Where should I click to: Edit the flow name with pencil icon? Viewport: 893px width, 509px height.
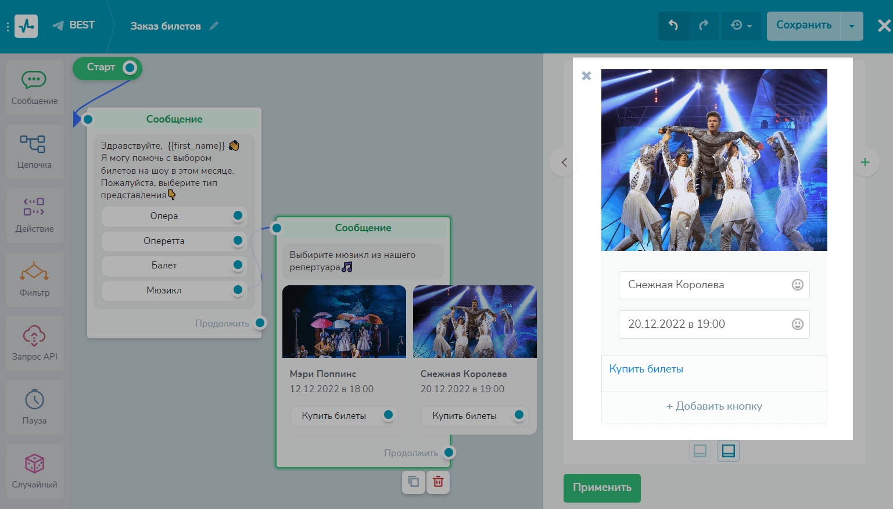214,26
